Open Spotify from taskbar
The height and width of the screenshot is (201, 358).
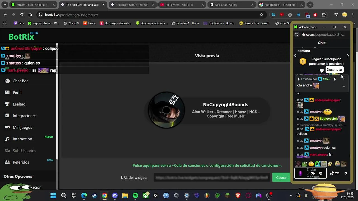click(x=135, y=195)
